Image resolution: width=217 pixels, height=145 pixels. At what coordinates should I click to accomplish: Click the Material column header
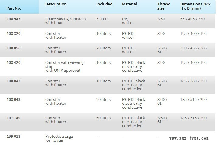click(129, 4)
